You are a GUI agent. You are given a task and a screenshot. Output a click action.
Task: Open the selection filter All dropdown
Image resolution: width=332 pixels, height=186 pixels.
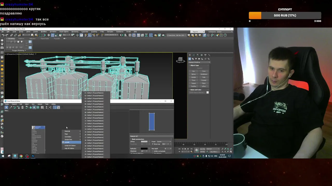point(26,35)
